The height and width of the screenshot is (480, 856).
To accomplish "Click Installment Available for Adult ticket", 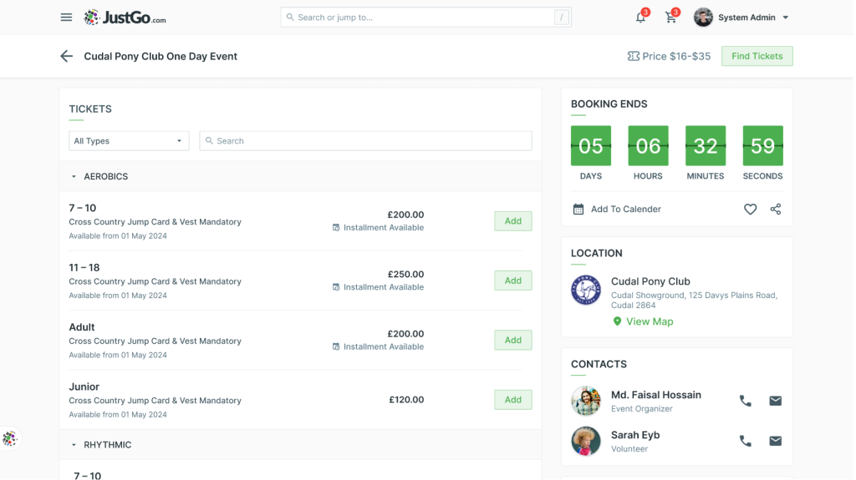I will click(378, 346).
